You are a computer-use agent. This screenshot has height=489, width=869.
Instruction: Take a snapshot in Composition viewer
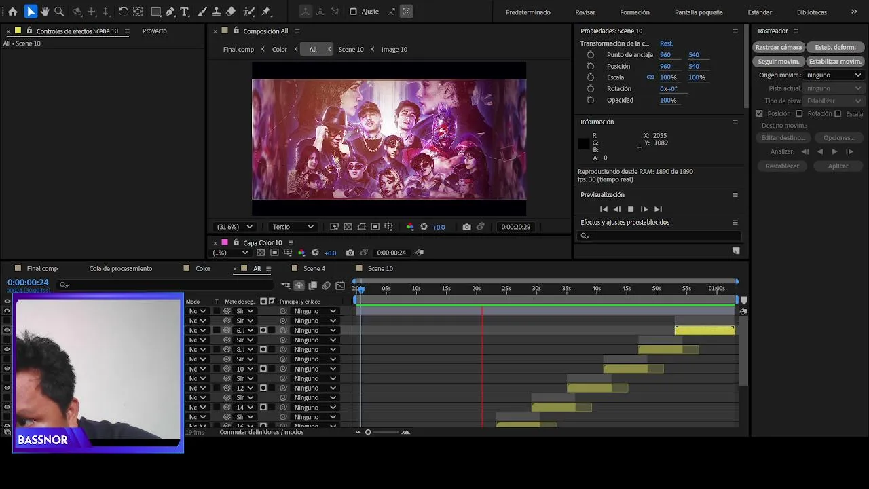coord(466,227)
